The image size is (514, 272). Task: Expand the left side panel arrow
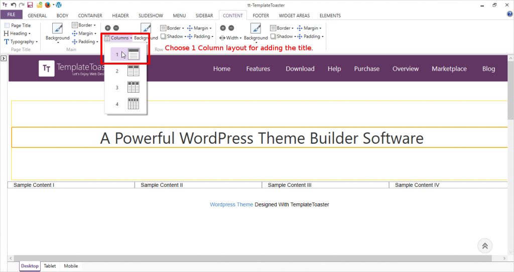click(4, 59)
